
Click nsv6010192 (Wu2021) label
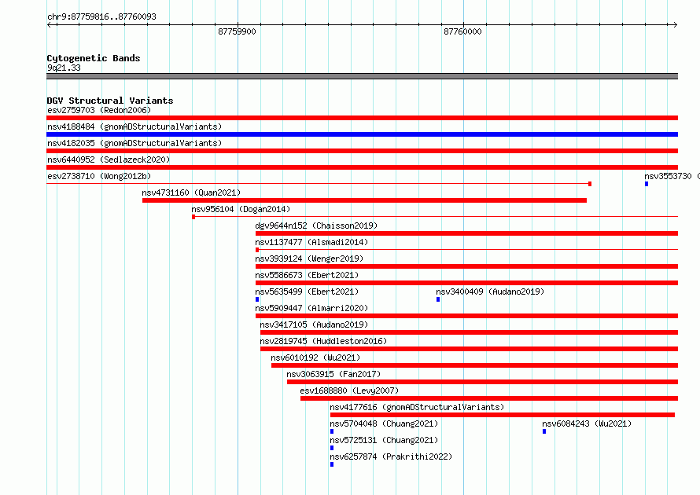[315, 357]
